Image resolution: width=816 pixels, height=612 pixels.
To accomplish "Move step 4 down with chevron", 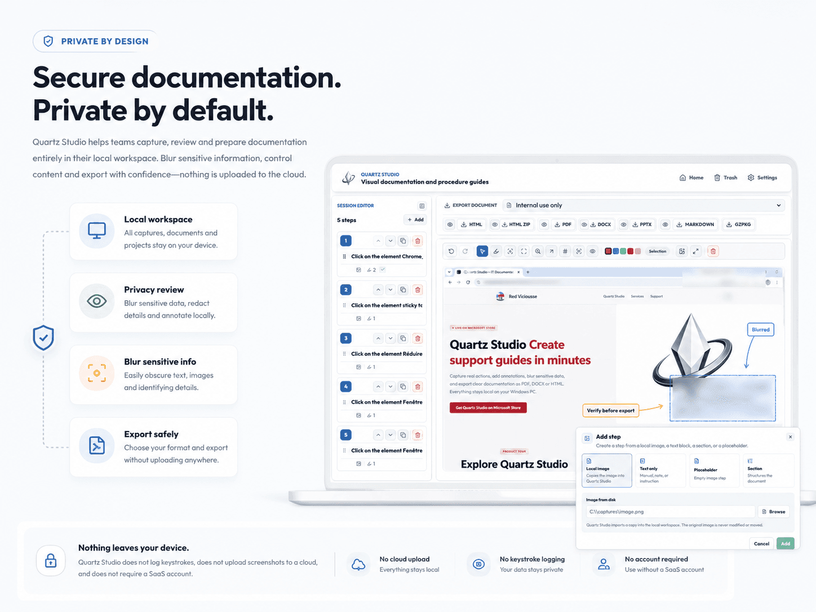I will (x=390, y=387).
